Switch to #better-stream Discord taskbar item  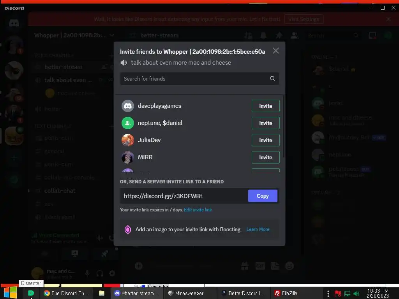coord(136,293)
